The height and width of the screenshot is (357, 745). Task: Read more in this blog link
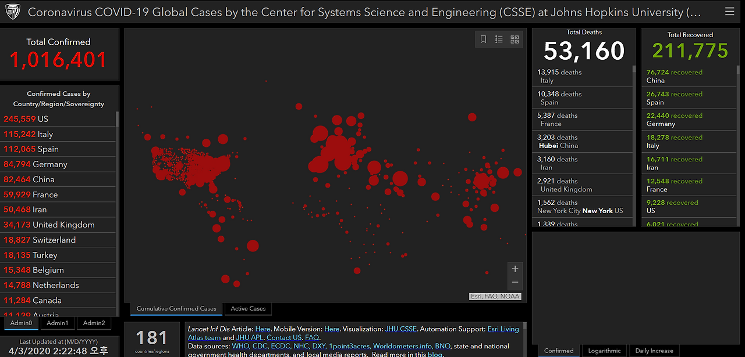[434, 354]
